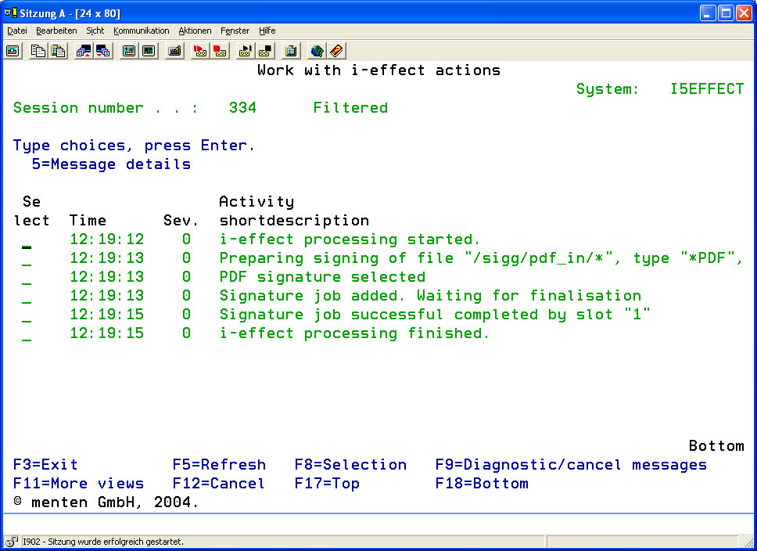The height and width of the screenshot is (551, 757).
Task: Open the Aktionen menu
Action: click(195, 31)
